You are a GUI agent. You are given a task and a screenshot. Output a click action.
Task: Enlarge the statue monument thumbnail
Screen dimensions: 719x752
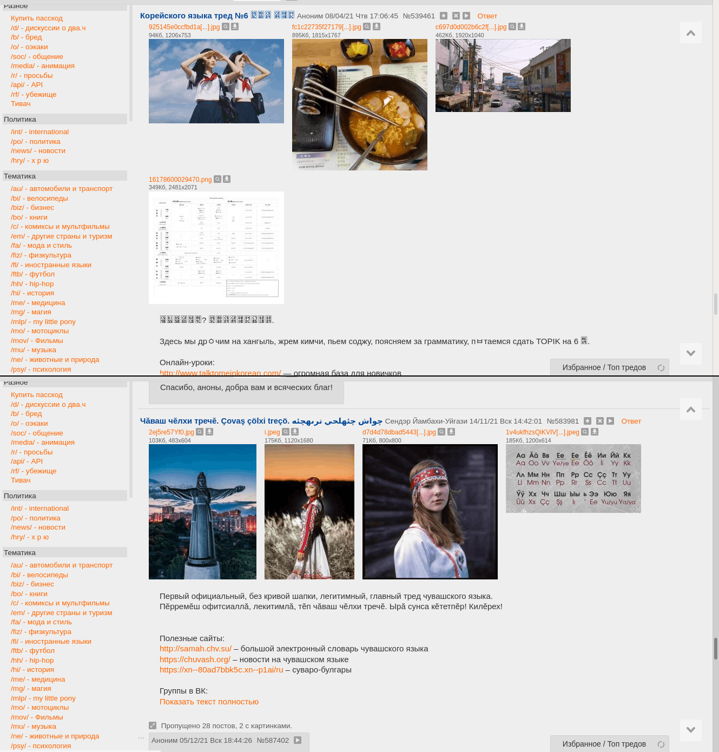(202, 512)
